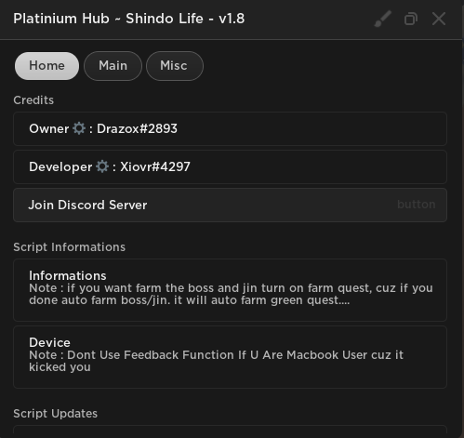Open the brush theme editor icon
The height and width of the screenshot is (438, 464).
tap(383, 19)
